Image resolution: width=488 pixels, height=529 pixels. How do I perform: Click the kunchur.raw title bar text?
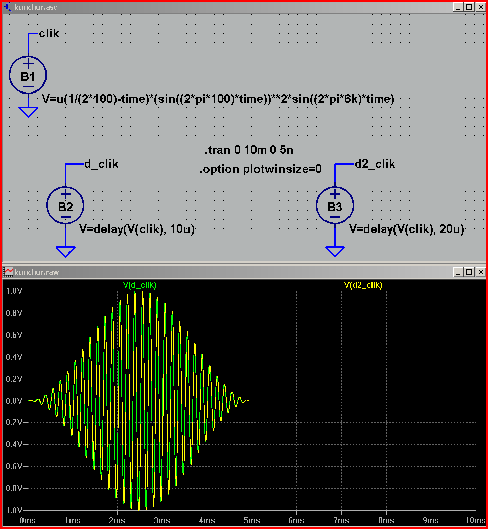pos(37,272)
